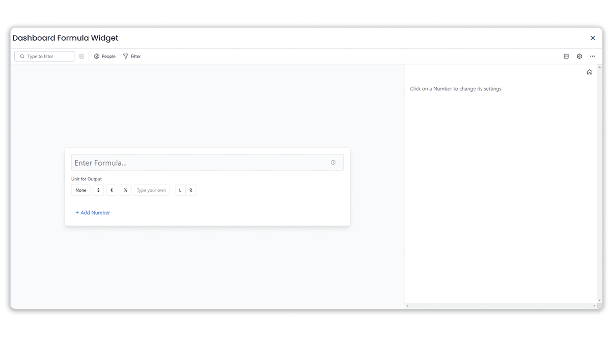Open the ellipsis more options menu
The width and height of the screenshot is (611, 344).
point(592,56)
